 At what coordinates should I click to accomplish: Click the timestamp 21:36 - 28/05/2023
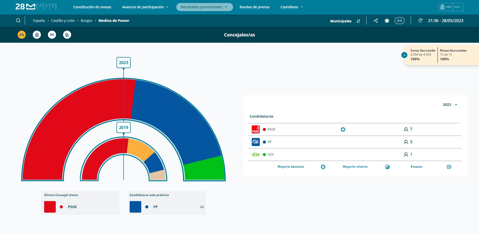point(445,21)
